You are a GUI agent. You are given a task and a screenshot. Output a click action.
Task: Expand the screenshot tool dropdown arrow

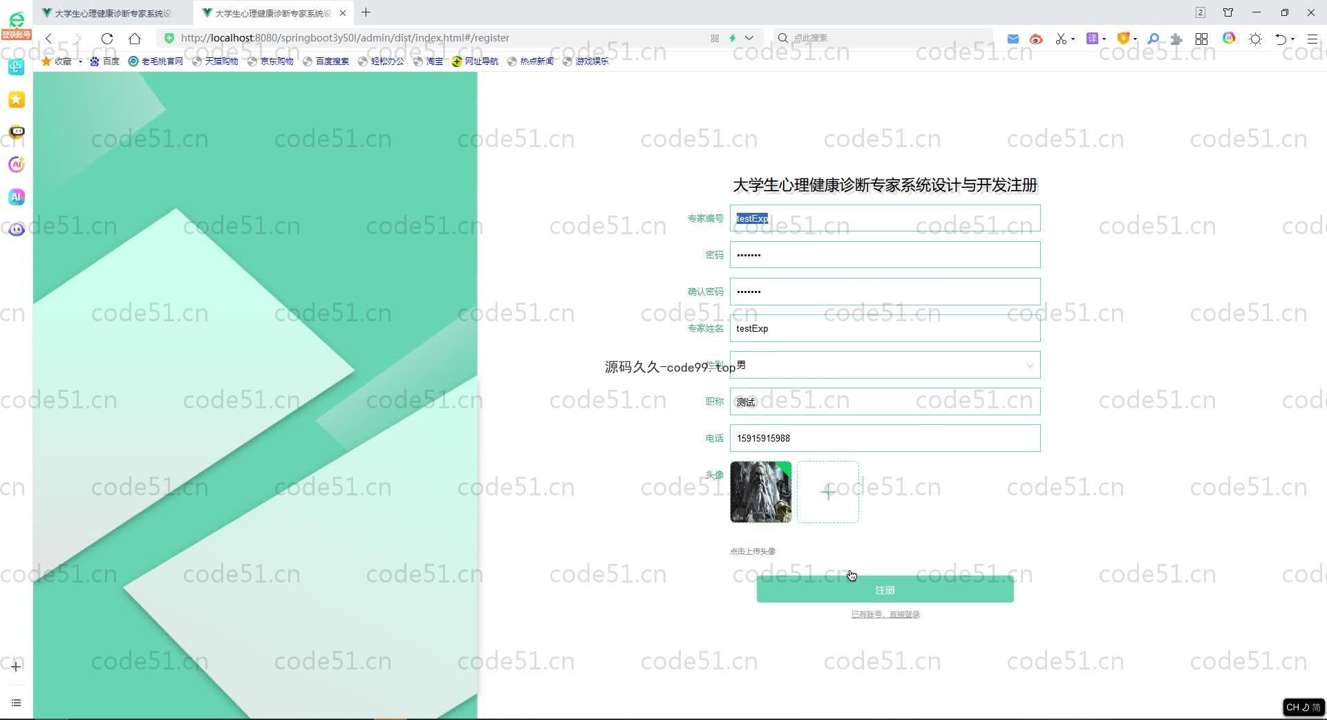pos(1073,39)
